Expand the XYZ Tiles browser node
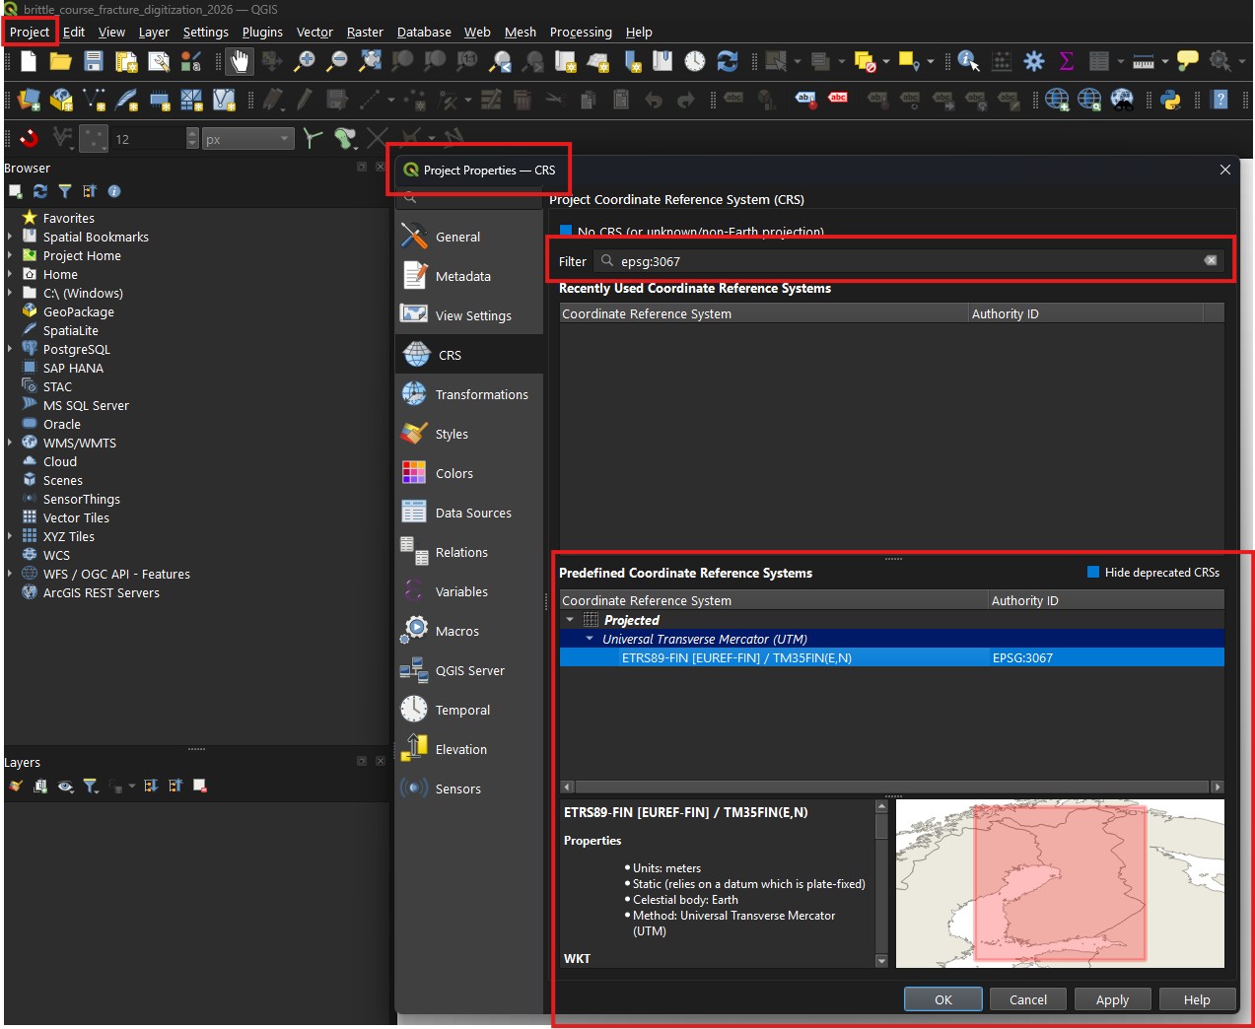 (10, 536)
